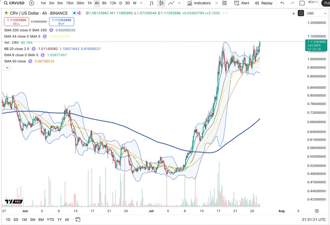Set range to 1D
Viewport: 330px width, 225px height.
click(8, 219)
